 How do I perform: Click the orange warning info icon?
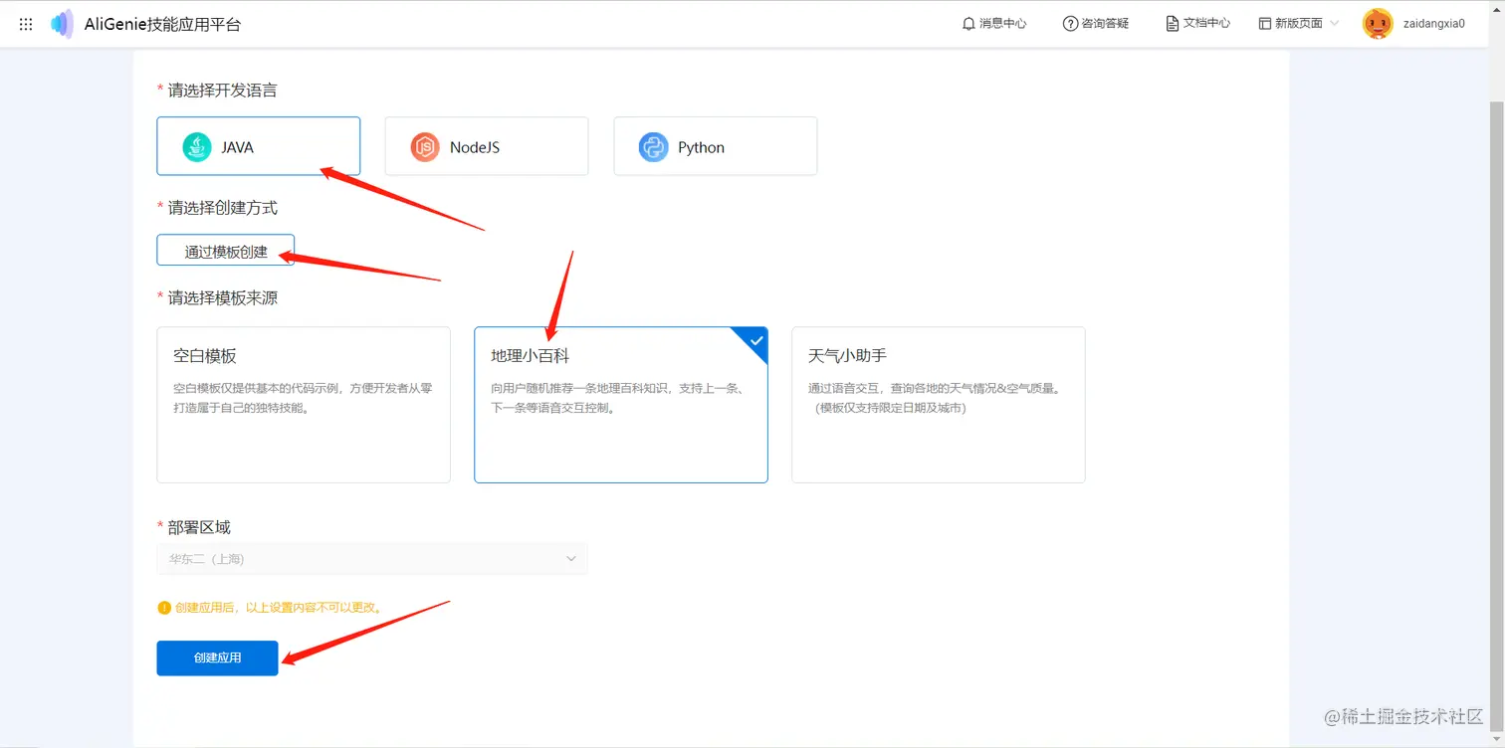(164, 607)
